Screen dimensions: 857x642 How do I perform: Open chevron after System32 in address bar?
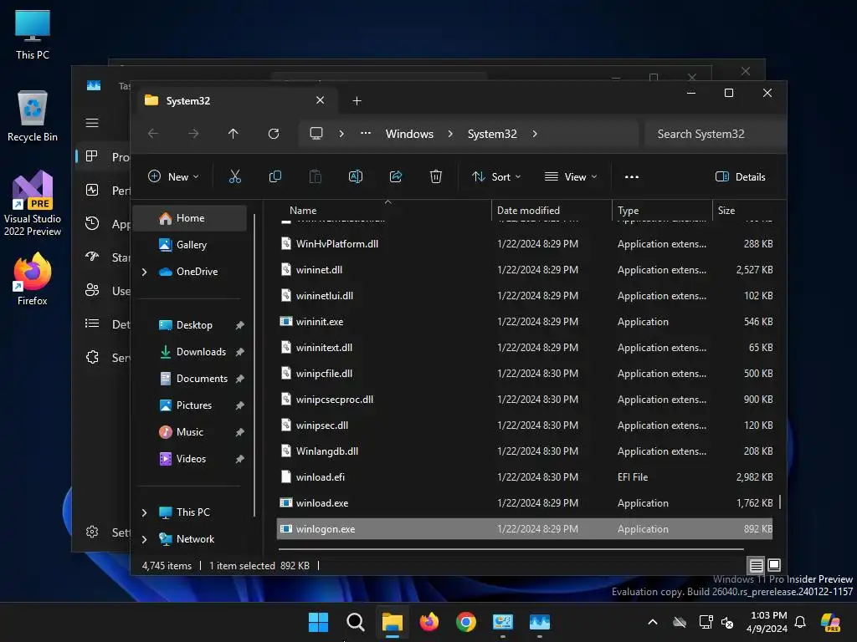coord(535,134)
